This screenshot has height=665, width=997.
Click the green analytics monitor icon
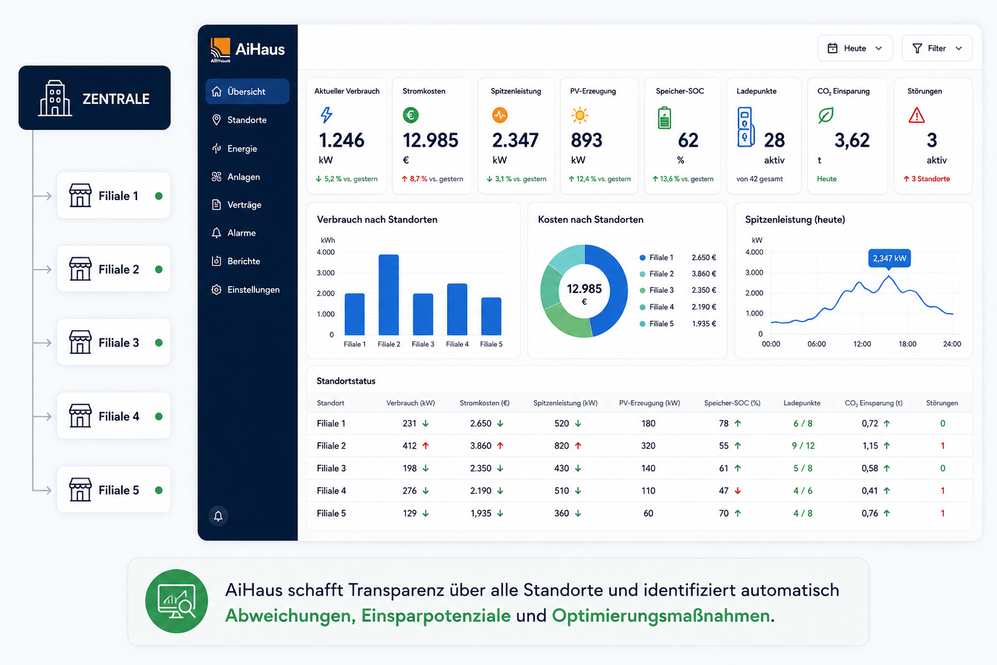point(177,601)
